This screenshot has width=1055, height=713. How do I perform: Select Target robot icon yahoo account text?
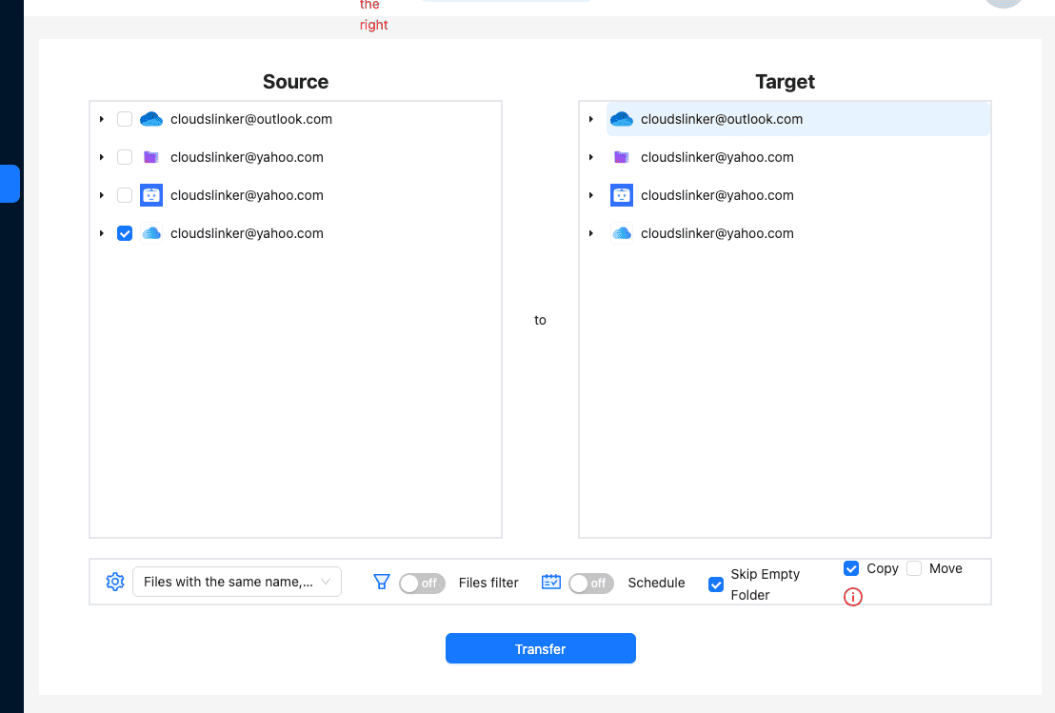717,195
